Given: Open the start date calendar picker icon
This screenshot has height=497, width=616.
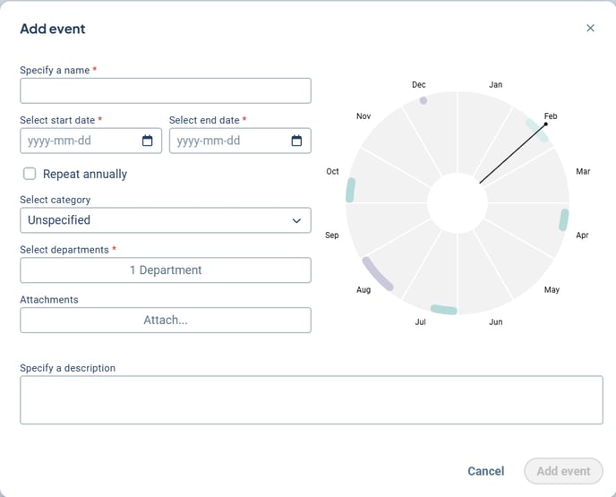Looking at the screenshot, I should pos(147,141).
